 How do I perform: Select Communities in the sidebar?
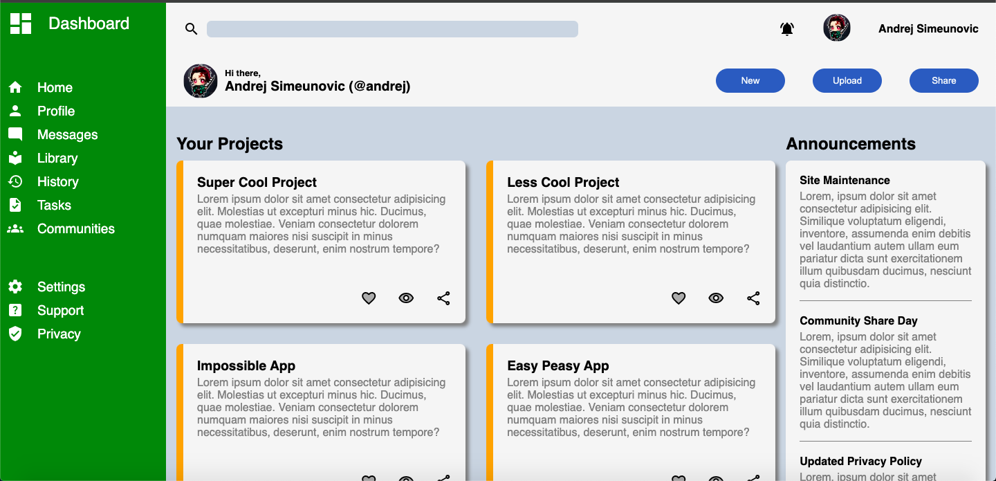(62, 228)
